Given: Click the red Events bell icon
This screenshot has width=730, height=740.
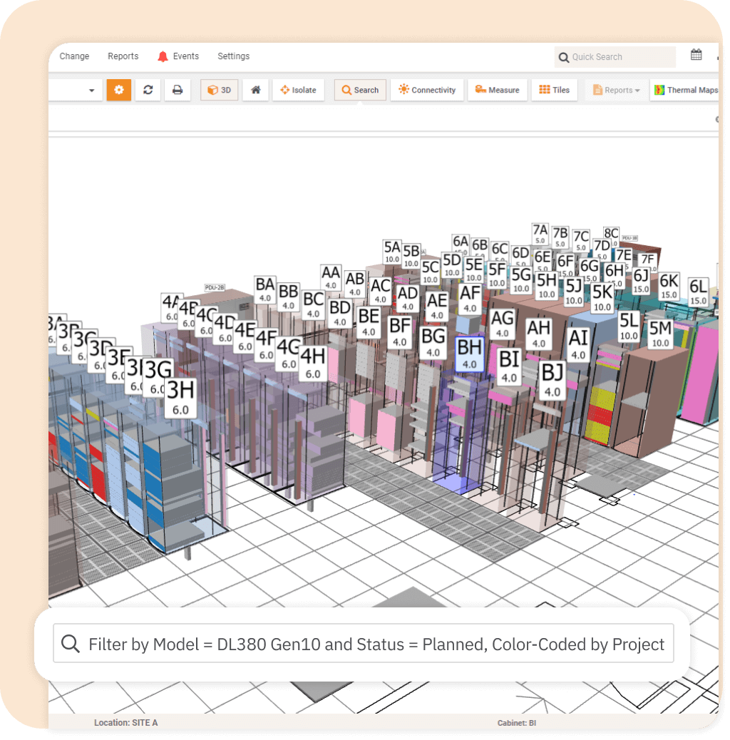Looking at the screenshot, I should (x=163, y=56).
